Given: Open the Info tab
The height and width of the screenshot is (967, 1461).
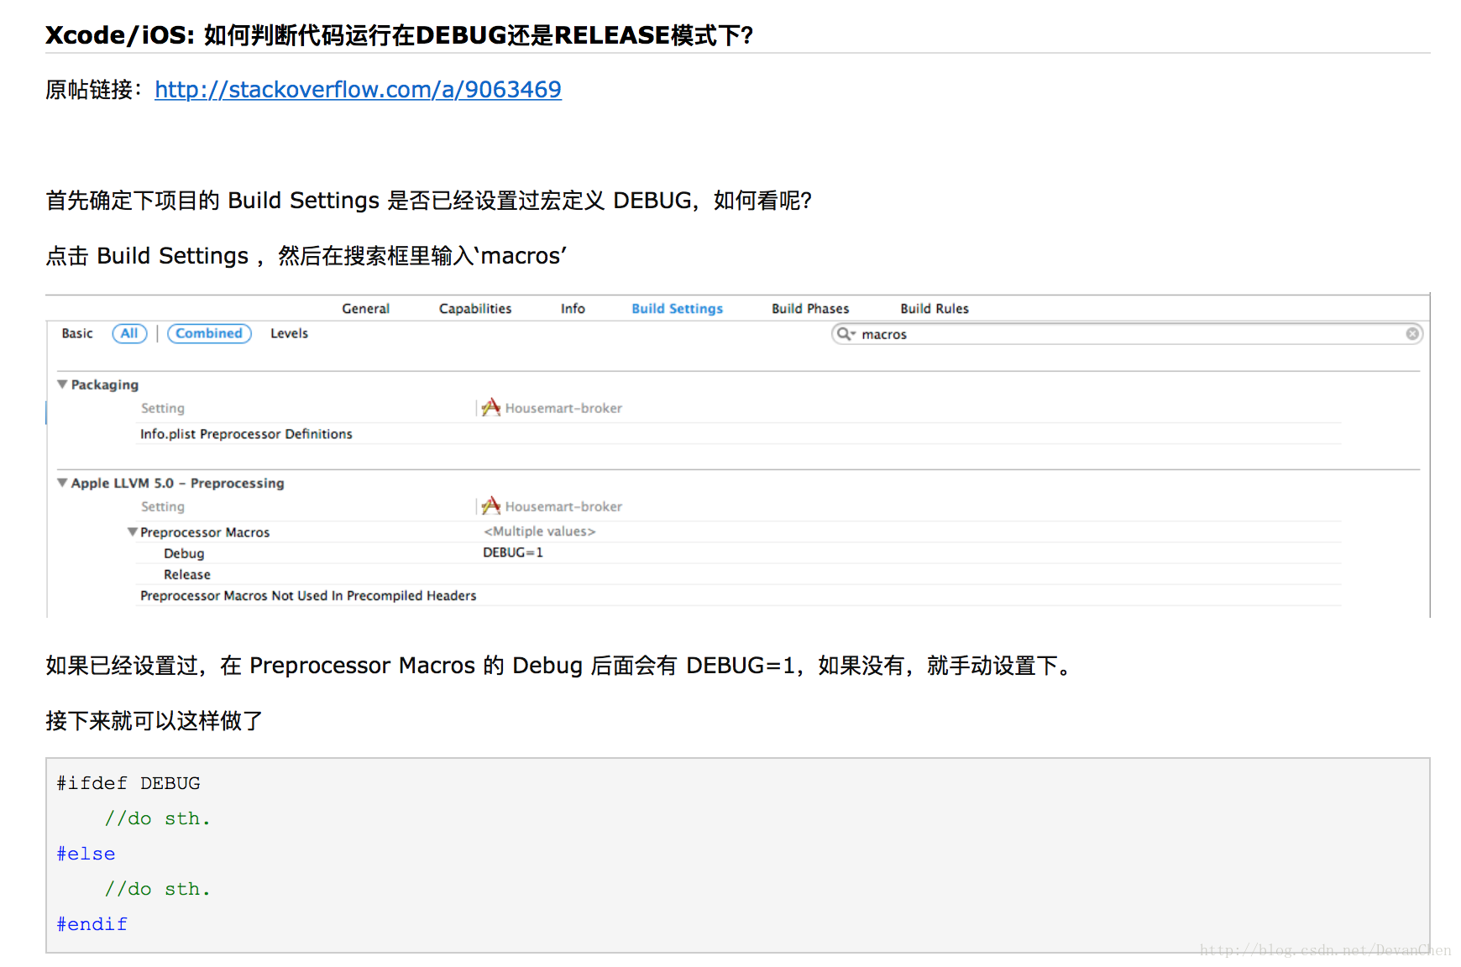Looking at the screenshot, I should pos(573,309).
